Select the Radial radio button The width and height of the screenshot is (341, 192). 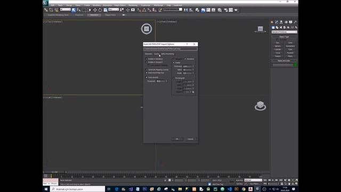click(174, 63)
